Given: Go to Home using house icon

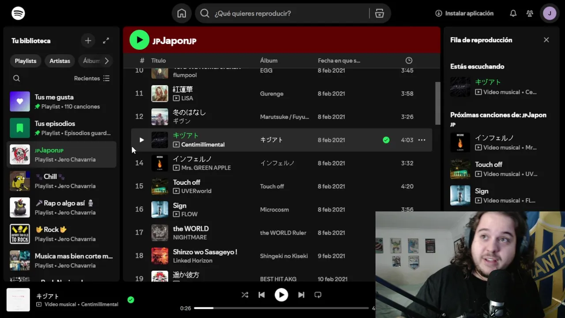Looking at the screenshot, I should tap(181, 13).
